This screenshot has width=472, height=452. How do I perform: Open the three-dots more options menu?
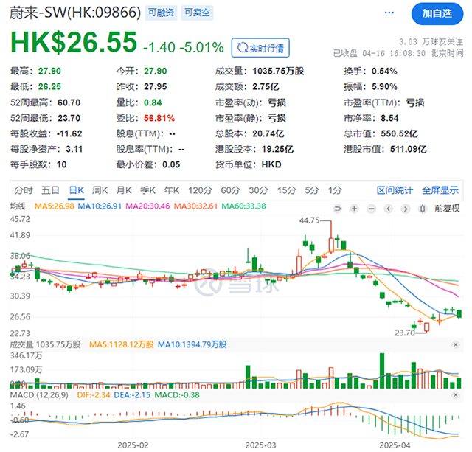(x=389, y=13)
